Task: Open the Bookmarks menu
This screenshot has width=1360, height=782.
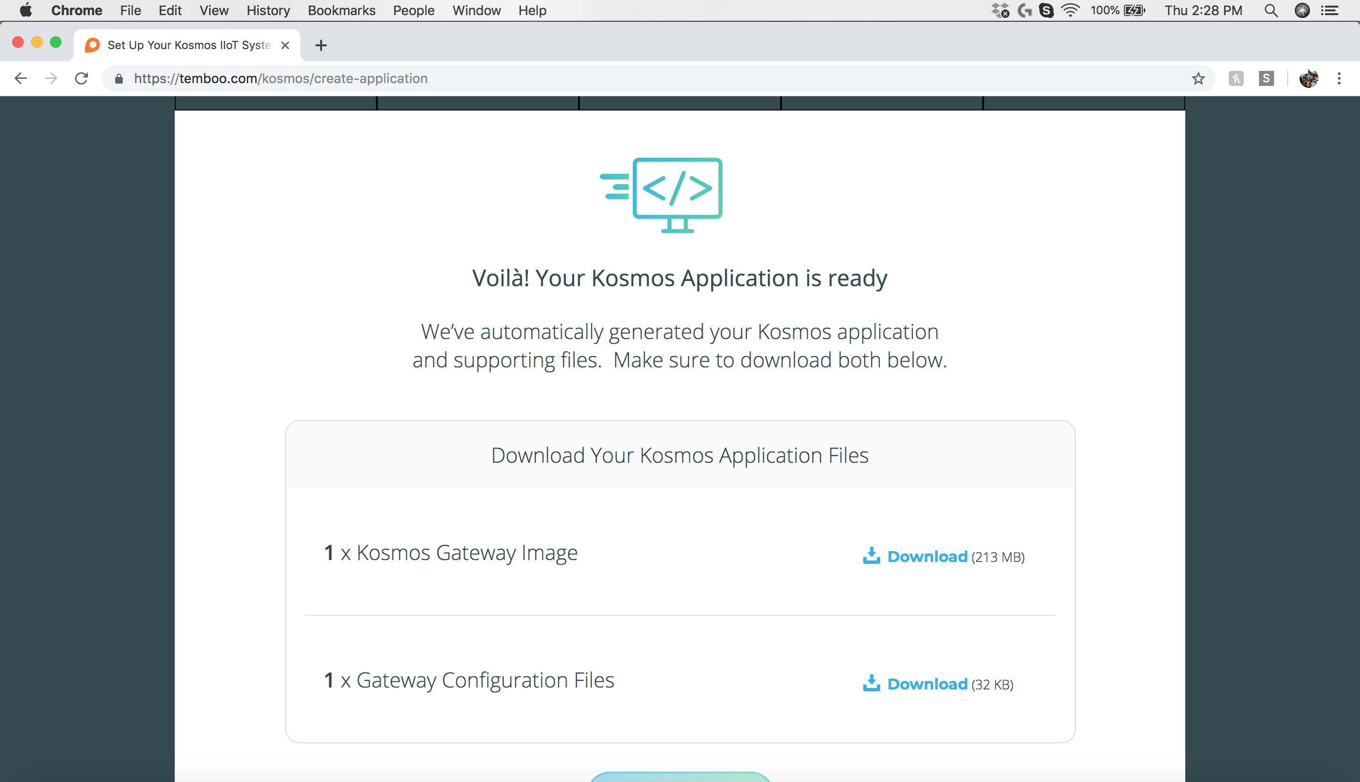Action: 341,10
